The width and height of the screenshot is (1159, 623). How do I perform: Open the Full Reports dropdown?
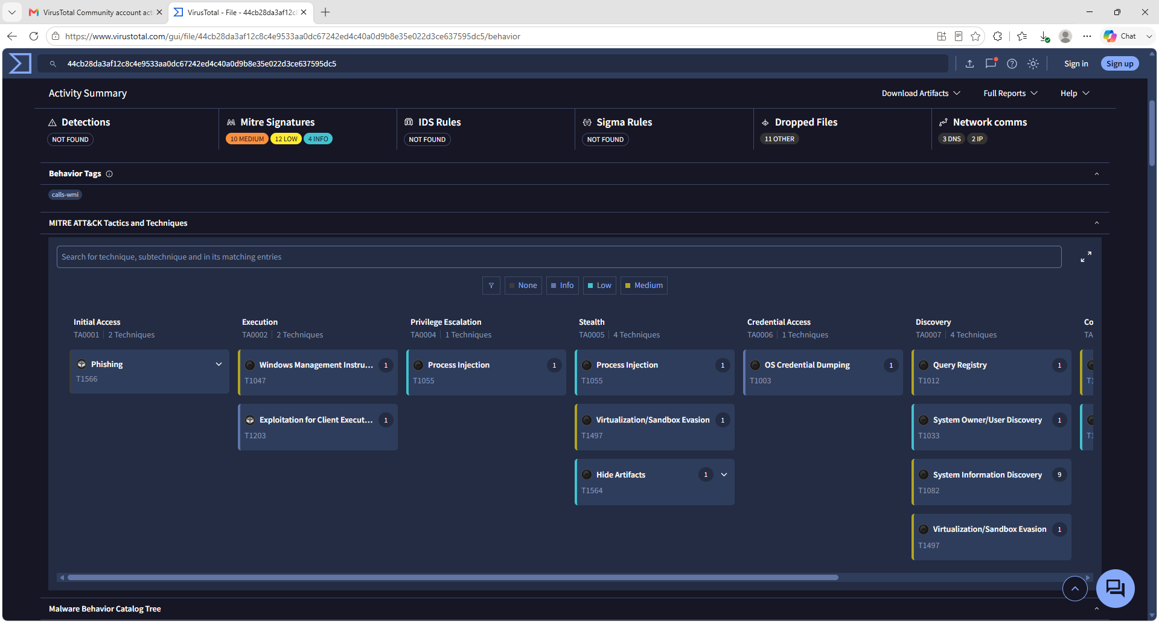[1010, 93]
